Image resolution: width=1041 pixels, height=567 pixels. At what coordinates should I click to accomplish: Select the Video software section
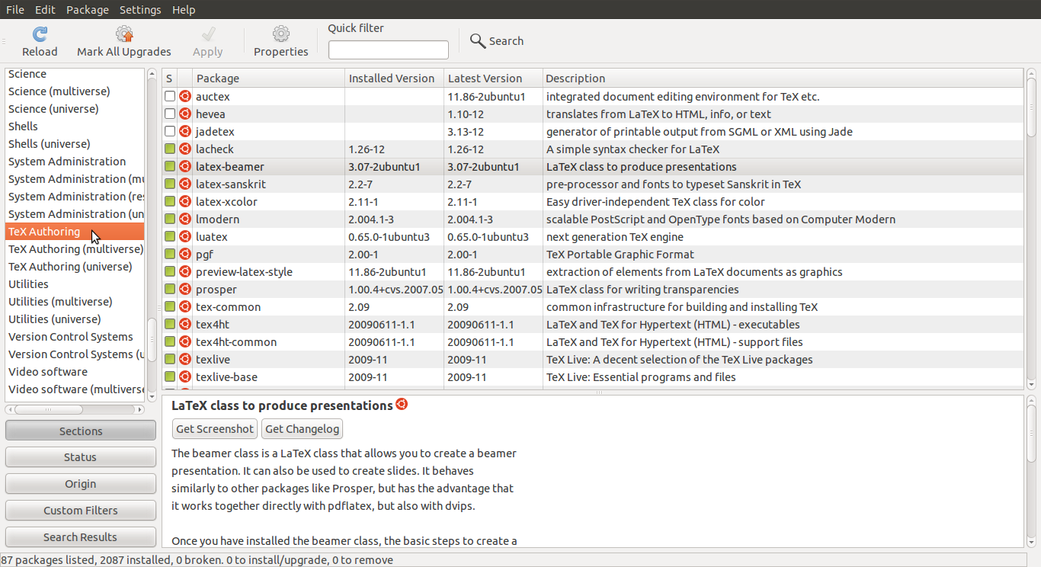click(x=49, y=371)
